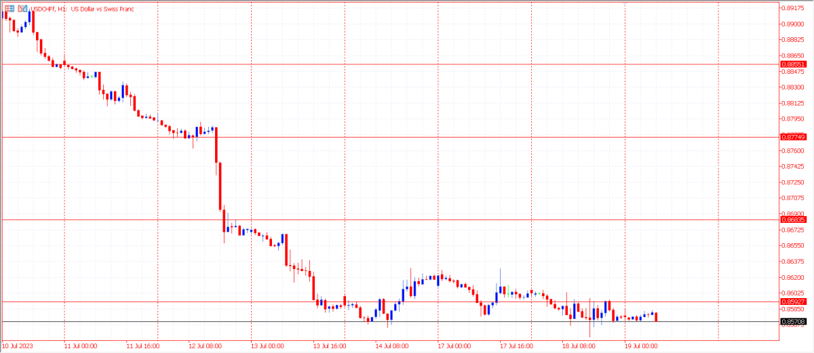The image size is (814, 353).
Task: Click the 0.87749 horizontal line price tag
Action: tap(793, 137)
